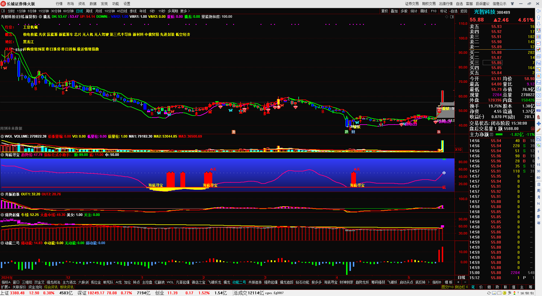
Task: Click the 财 marker below the price chart
Action: tap(353, 132)
